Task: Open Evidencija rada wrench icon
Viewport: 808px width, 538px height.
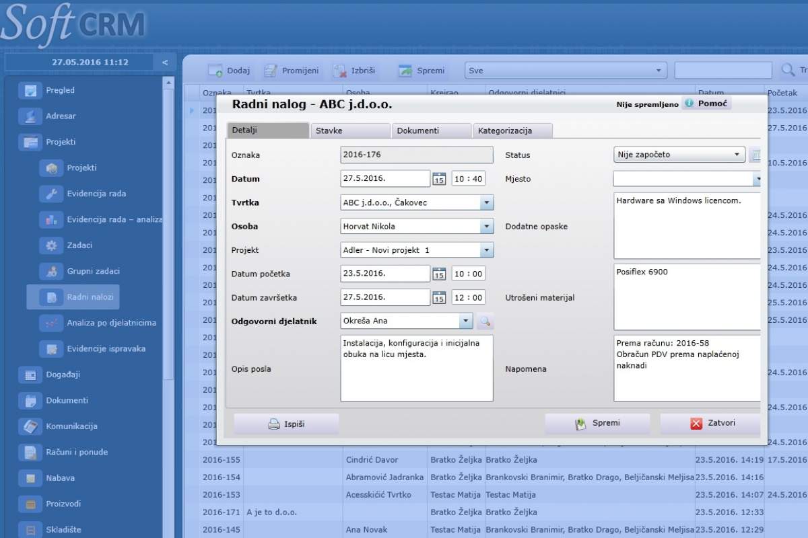Action: click(x=51, y=194)
